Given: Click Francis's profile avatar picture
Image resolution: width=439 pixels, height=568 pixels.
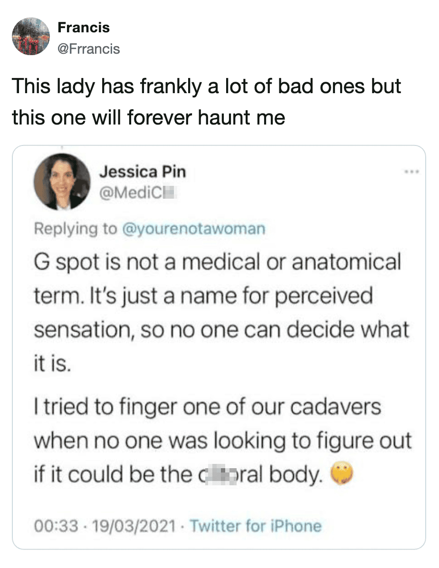Looking at the screenshot, I should click(31, 37).
